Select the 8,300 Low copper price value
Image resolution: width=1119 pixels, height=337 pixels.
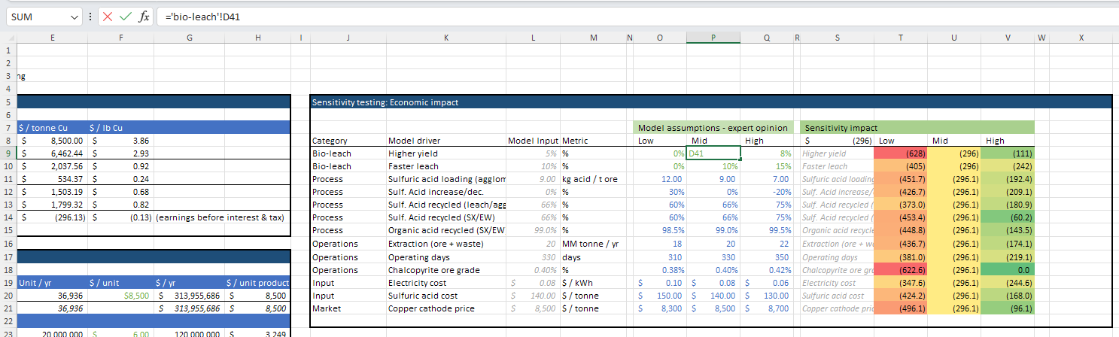coord(660,308)
